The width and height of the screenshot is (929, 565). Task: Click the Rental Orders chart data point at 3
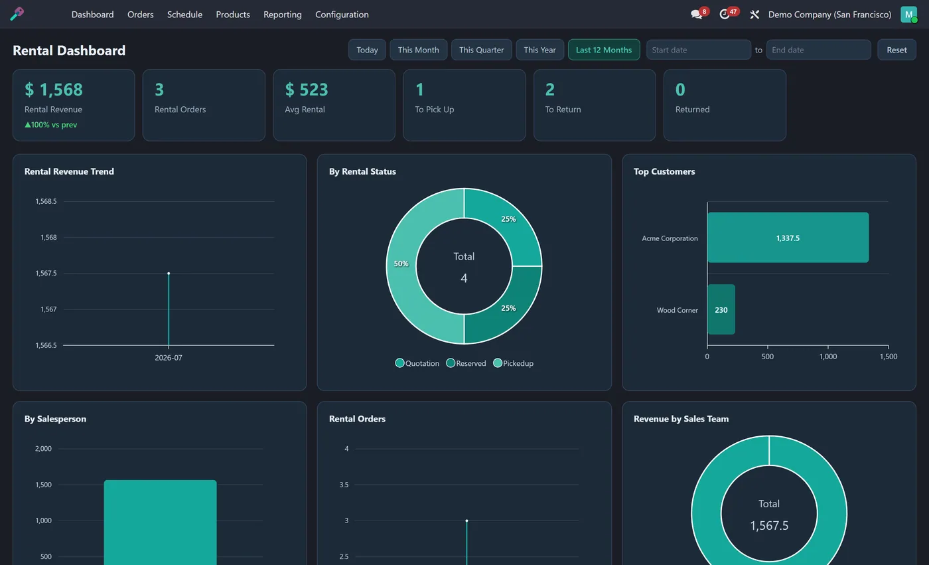[x=466, y=521]
